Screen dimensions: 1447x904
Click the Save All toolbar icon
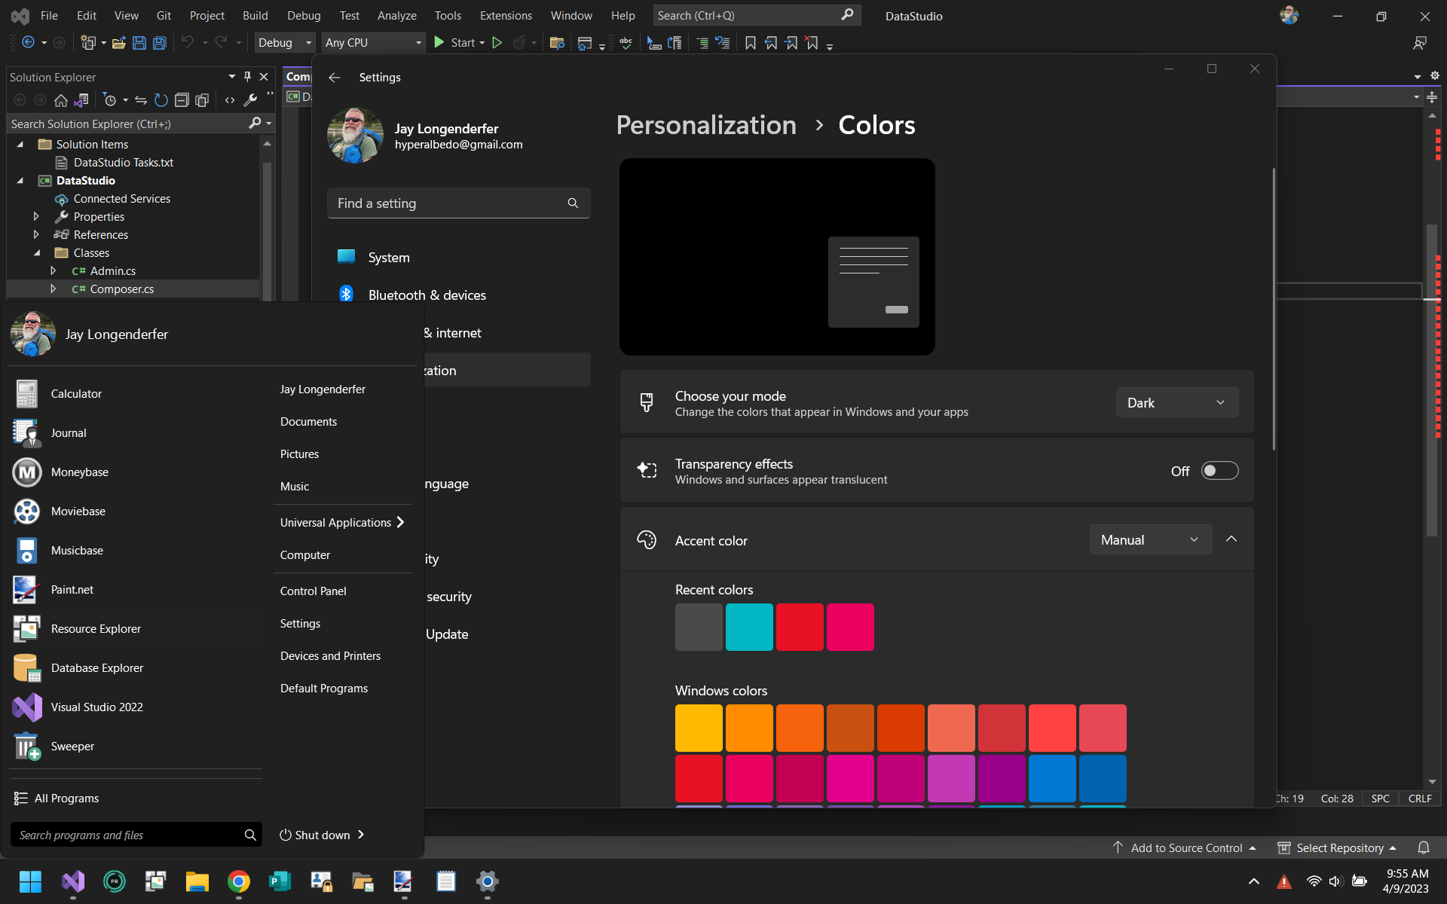pyautogui.click(x=159, y=43)
